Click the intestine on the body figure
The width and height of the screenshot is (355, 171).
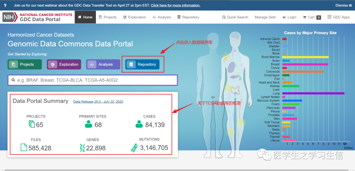236,90
